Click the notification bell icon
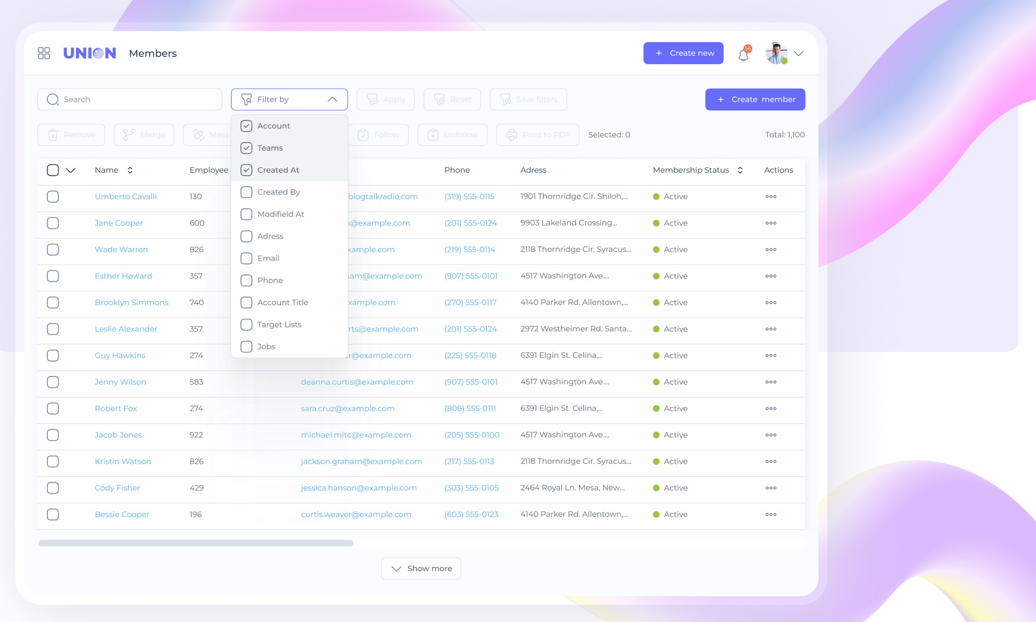Screen dimensions: 1036x622 click(743, 54)
